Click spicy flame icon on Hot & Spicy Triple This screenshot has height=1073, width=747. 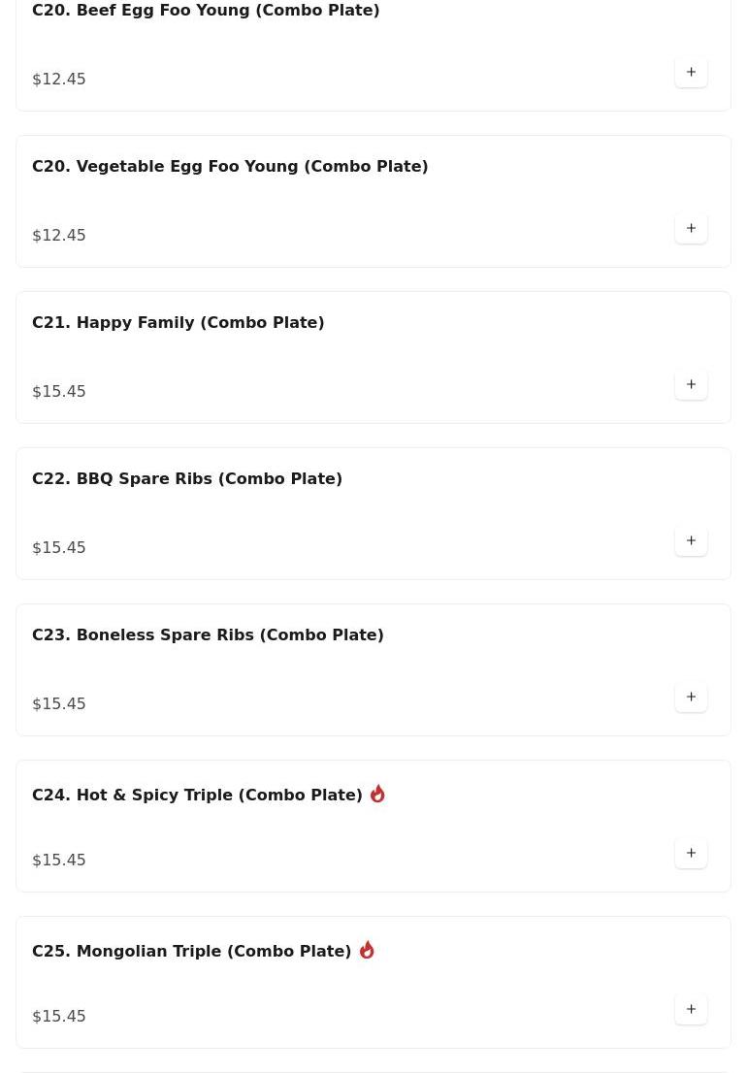pos(377,794)
